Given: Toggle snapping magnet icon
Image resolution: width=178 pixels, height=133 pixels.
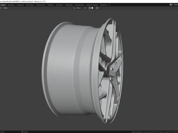Looking at the screenshot, I should coord(90,8).
